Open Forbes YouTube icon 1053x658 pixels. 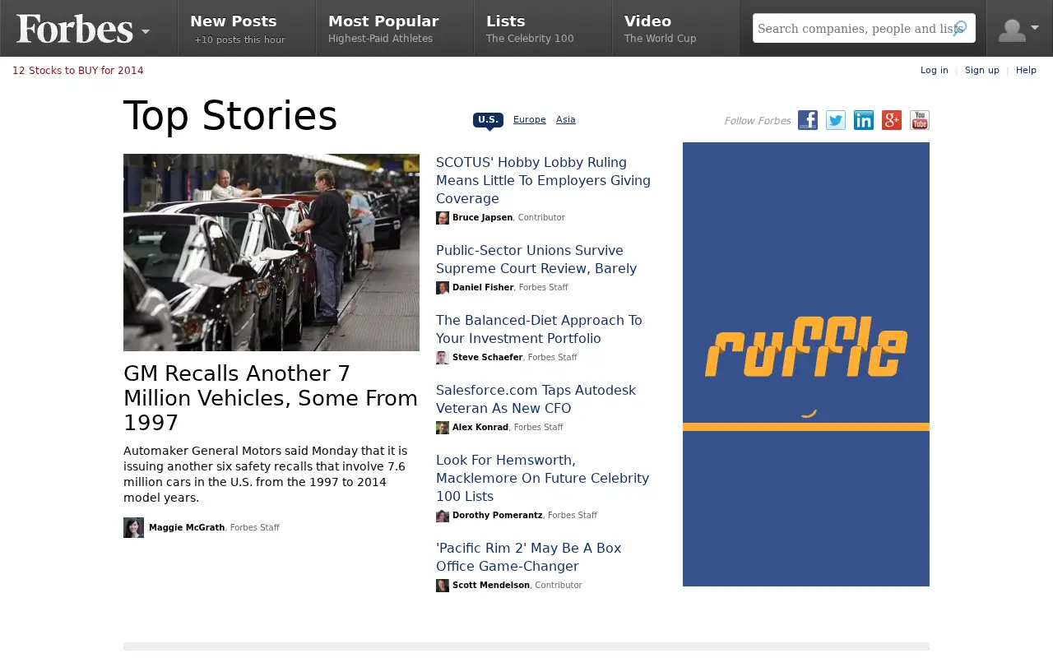[x=920, y=120]
